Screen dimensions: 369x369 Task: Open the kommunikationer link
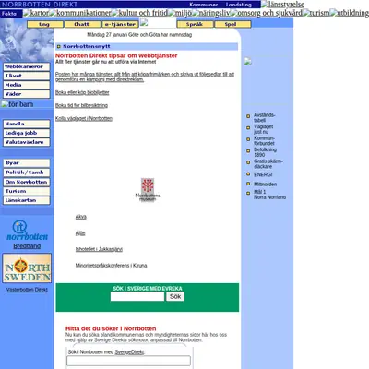point(80,13)
